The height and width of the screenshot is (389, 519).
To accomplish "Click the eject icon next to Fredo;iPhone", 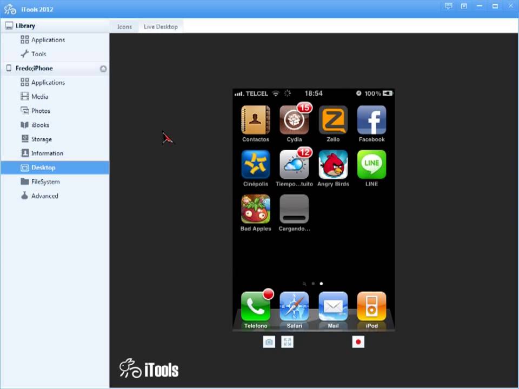I will (x=103, y=69).
